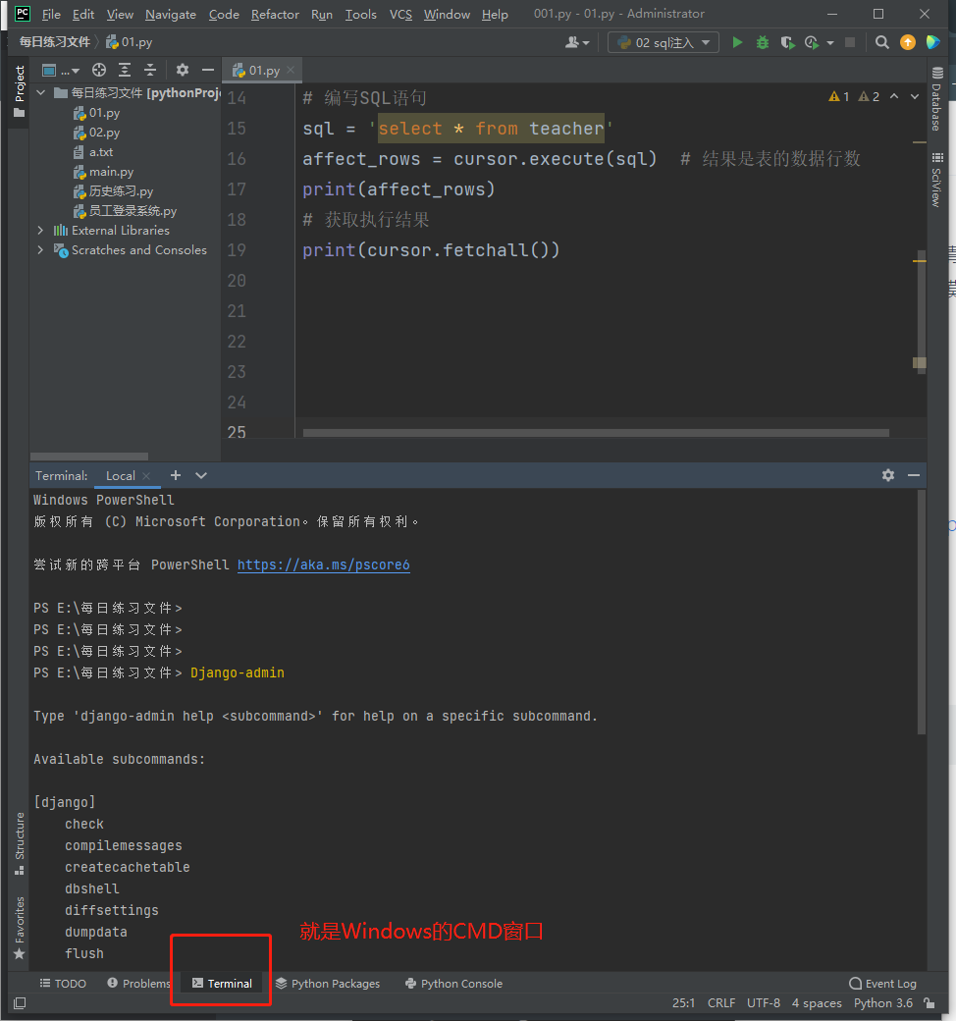Open the project view selector dropdown

coord(60,71)
